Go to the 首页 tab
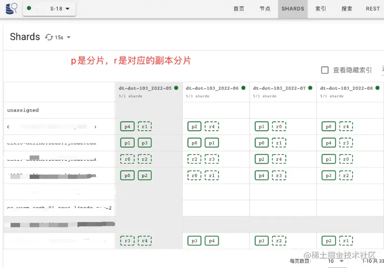384x268 pixels. coord(239,9)
